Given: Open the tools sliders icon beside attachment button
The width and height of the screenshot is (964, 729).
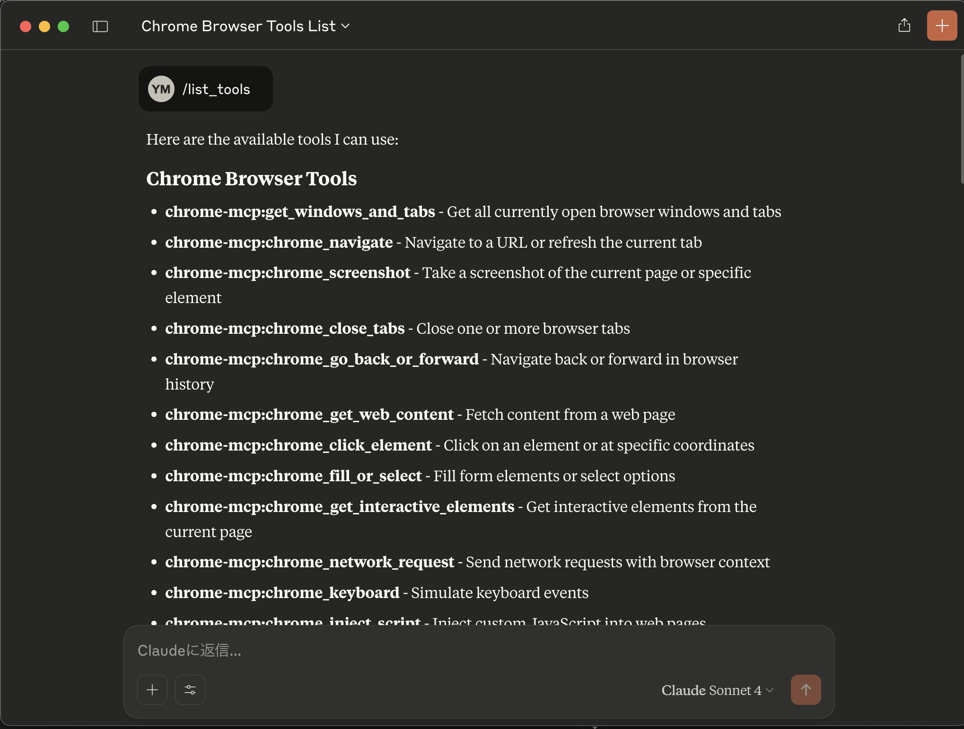Looking at the screenshot, I should pyautogui.click(x=190, y=690).
